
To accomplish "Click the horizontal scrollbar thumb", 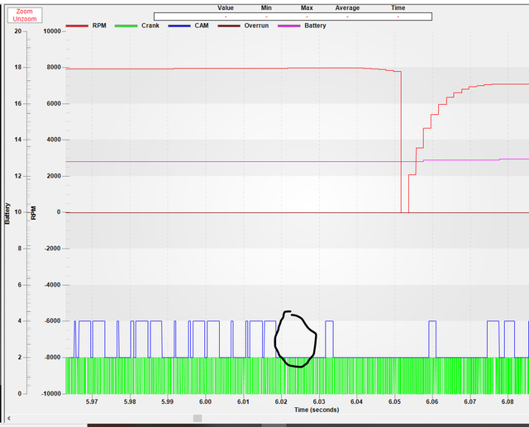I will coord(198,418).
